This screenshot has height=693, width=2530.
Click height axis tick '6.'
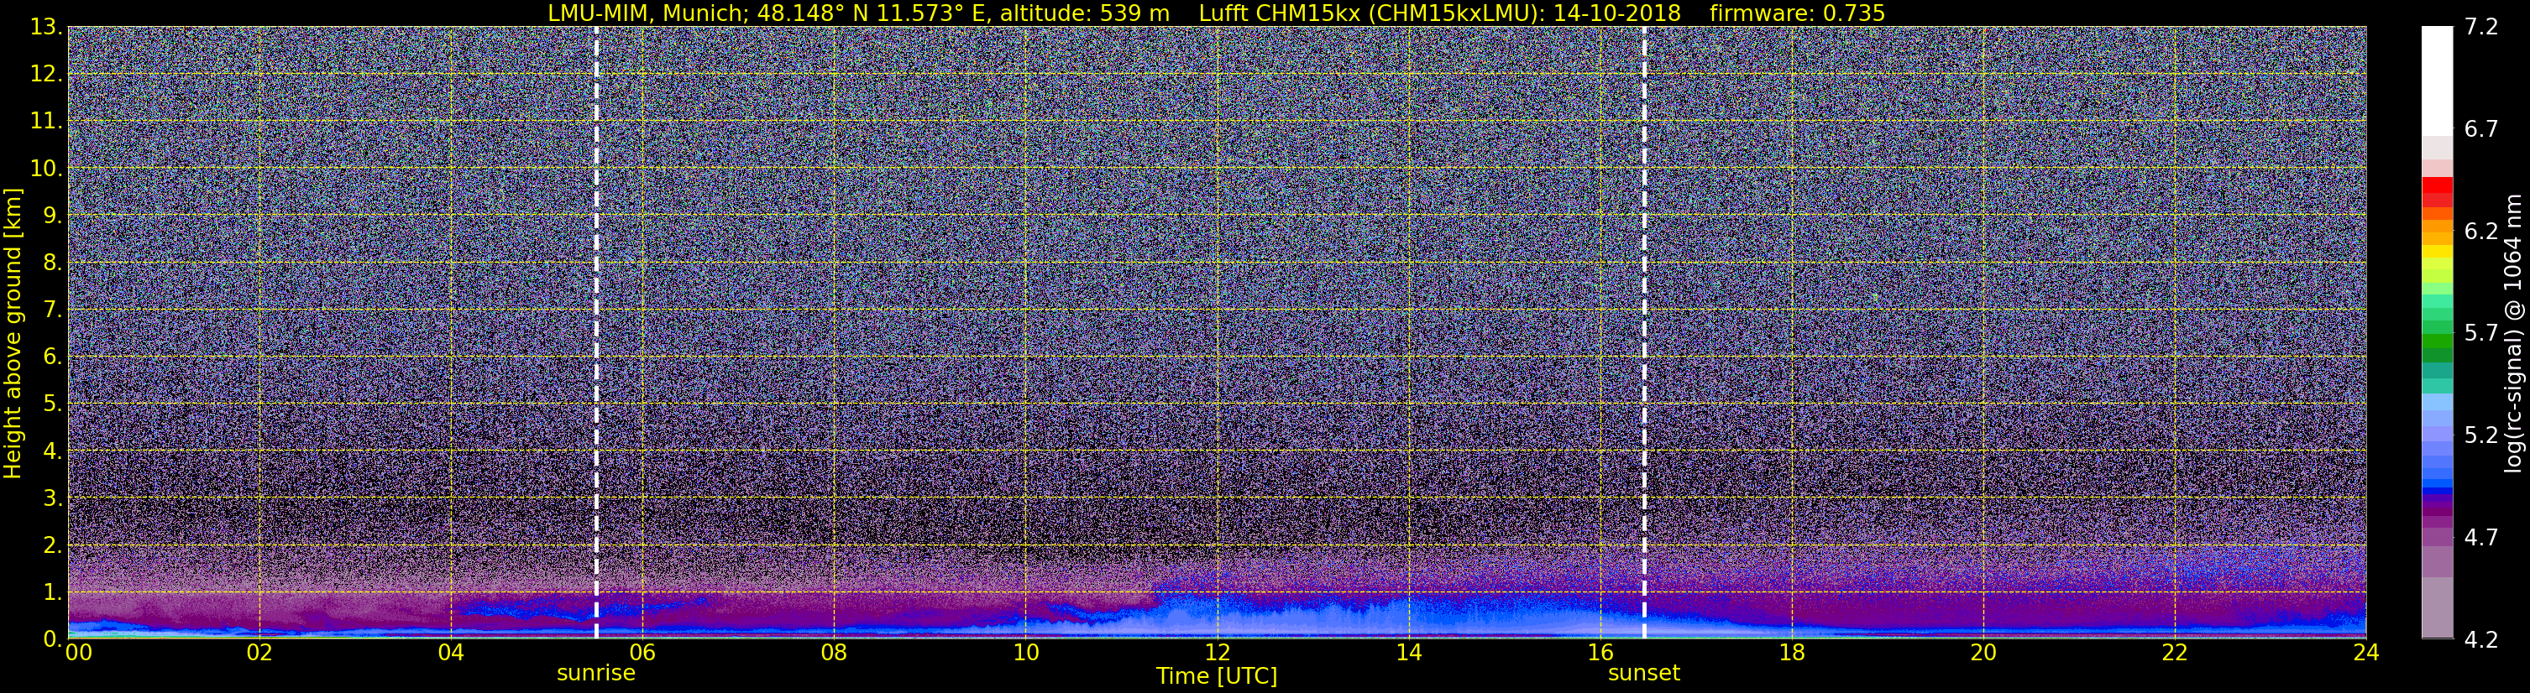click(x=52, y=357)
